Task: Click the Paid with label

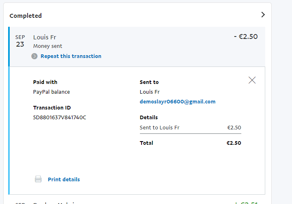Action: [x=45, y=82]
